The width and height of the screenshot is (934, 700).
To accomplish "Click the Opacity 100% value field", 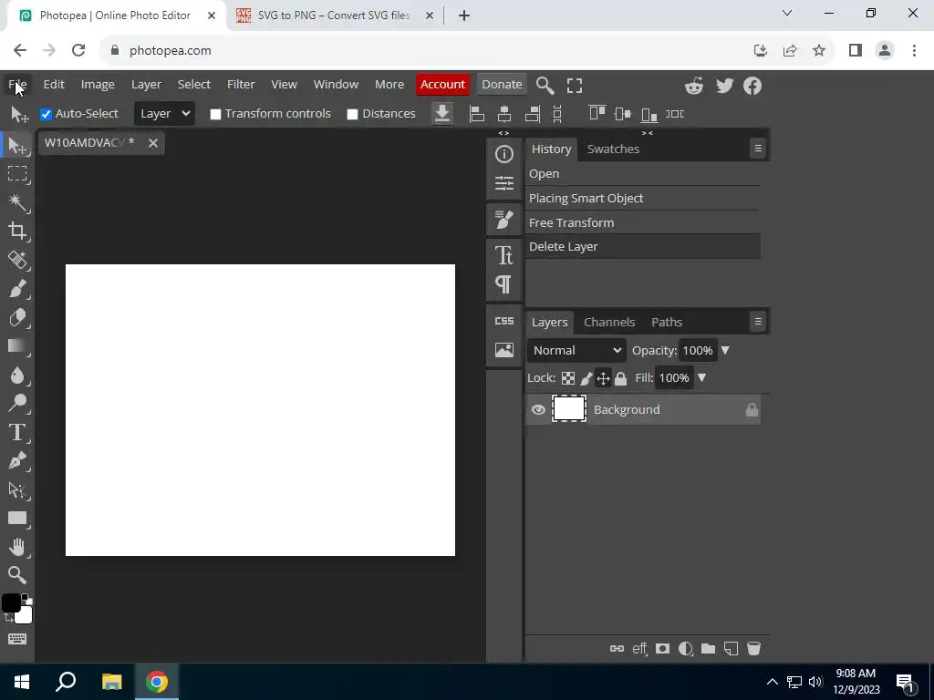I will coord(697,350).
